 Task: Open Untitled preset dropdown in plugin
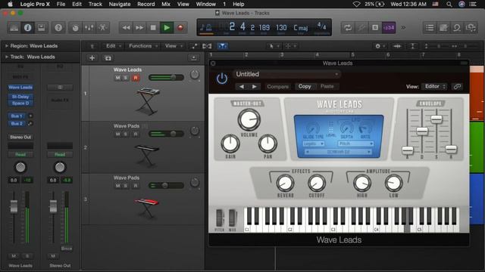point(286,74)
